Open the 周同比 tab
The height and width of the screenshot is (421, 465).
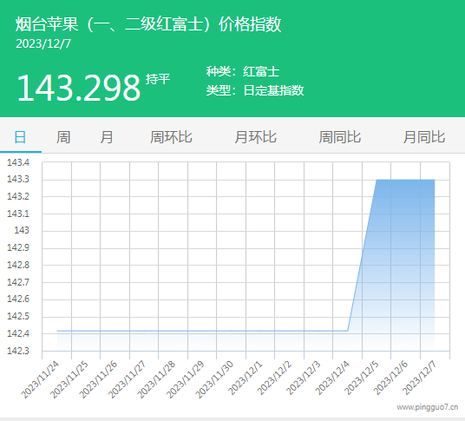[340, 137]
